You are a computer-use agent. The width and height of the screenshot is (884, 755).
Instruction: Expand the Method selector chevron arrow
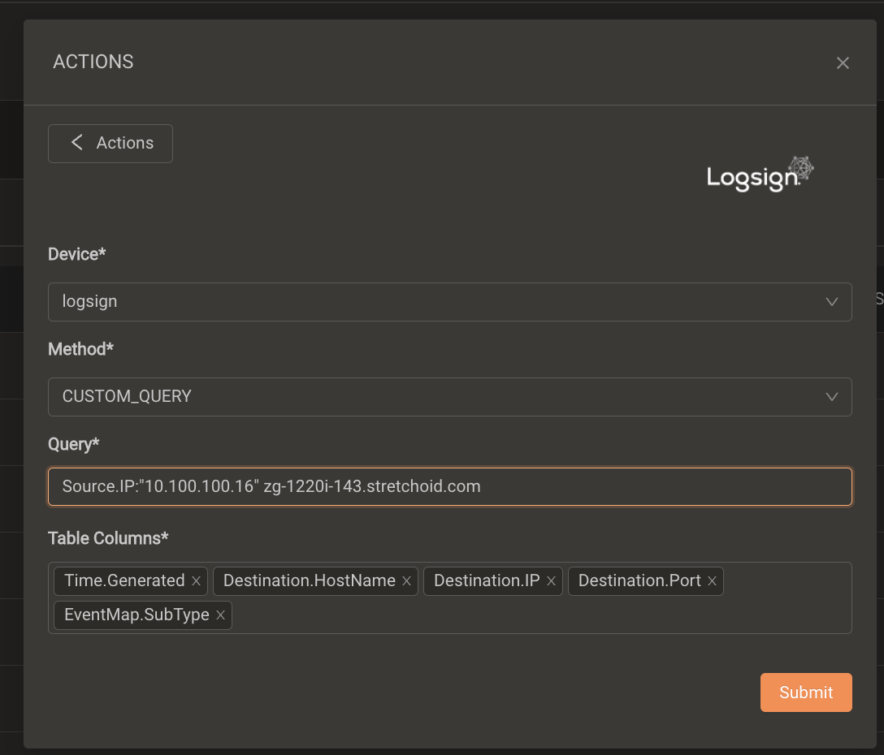[831, 397]
